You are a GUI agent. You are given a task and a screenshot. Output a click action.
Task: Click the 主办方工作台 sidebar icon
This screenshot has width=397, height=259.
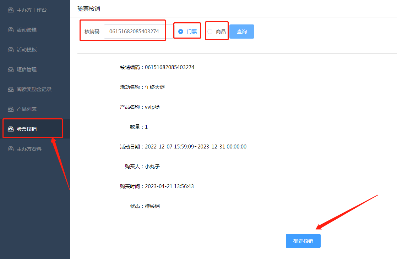(x=11, y=10)
